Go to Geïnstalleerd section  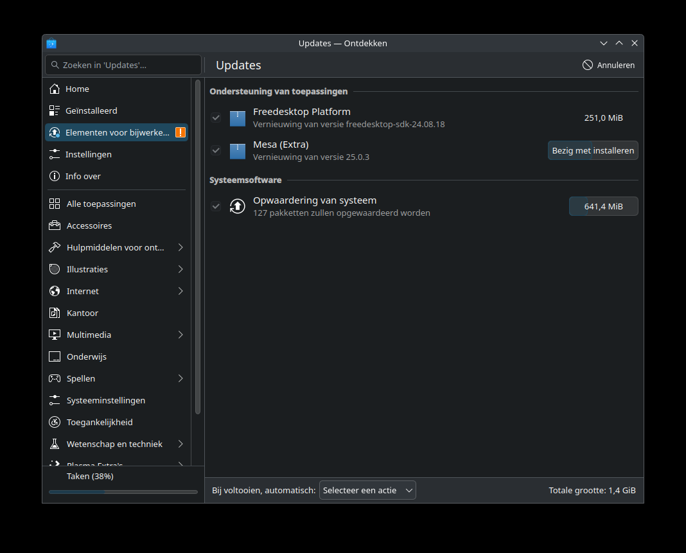pos(116,110)
